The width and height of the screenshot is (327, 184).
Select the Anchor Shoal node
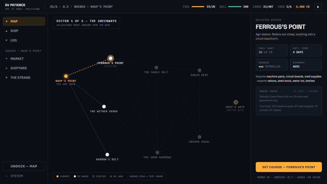tap(200, 137)
